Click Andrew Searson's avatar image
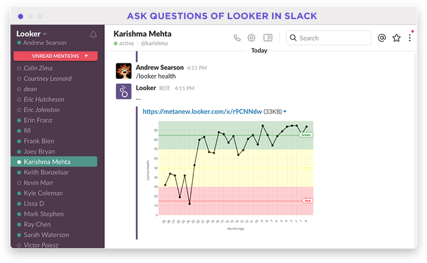 [x=123, y=71]
